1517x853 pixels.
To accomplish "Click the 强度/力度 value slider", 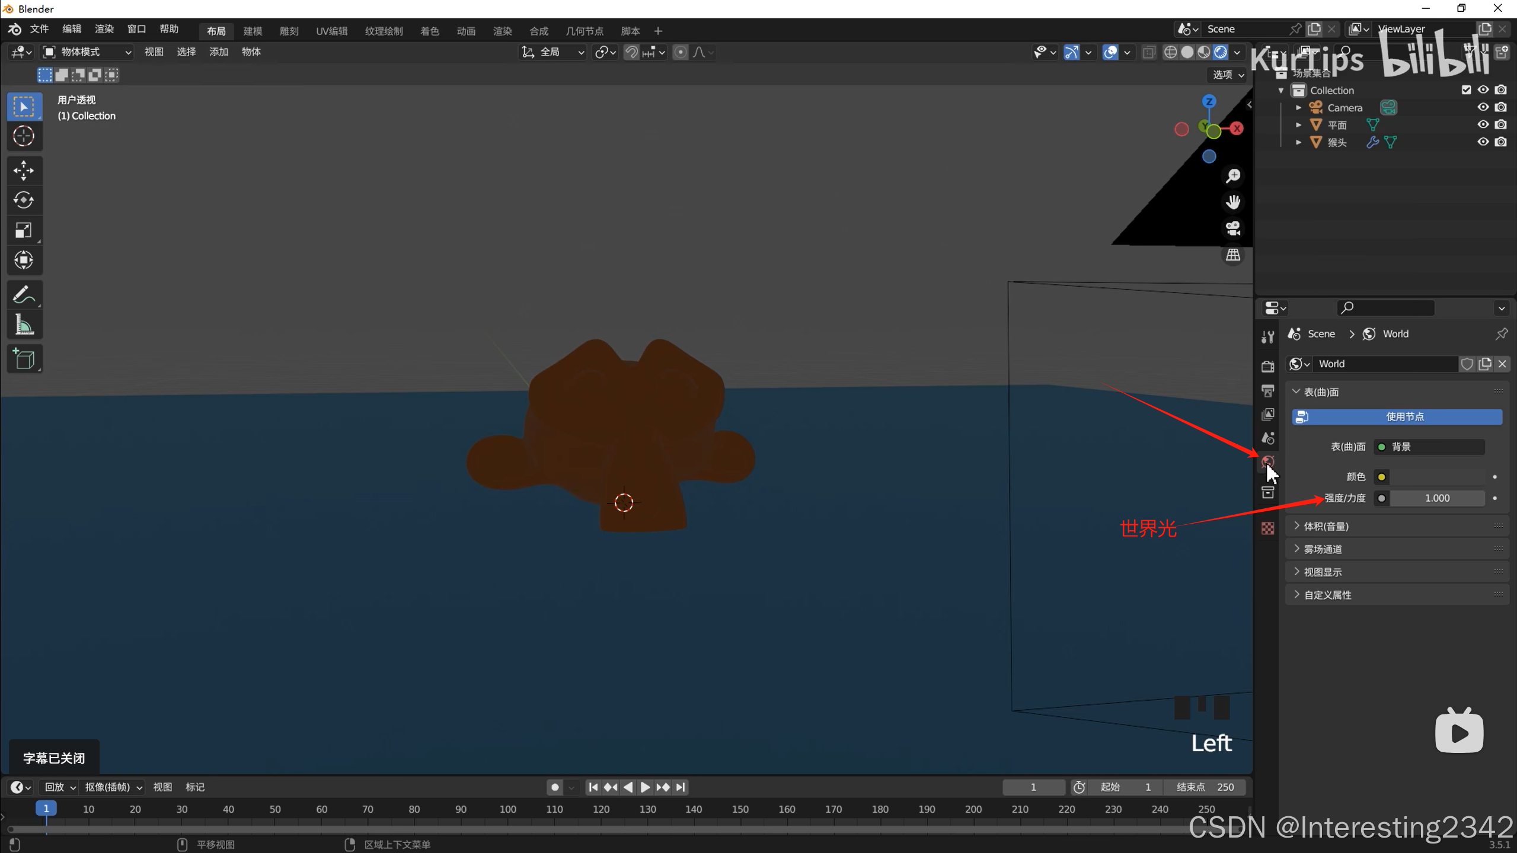I will [1436, 498].
